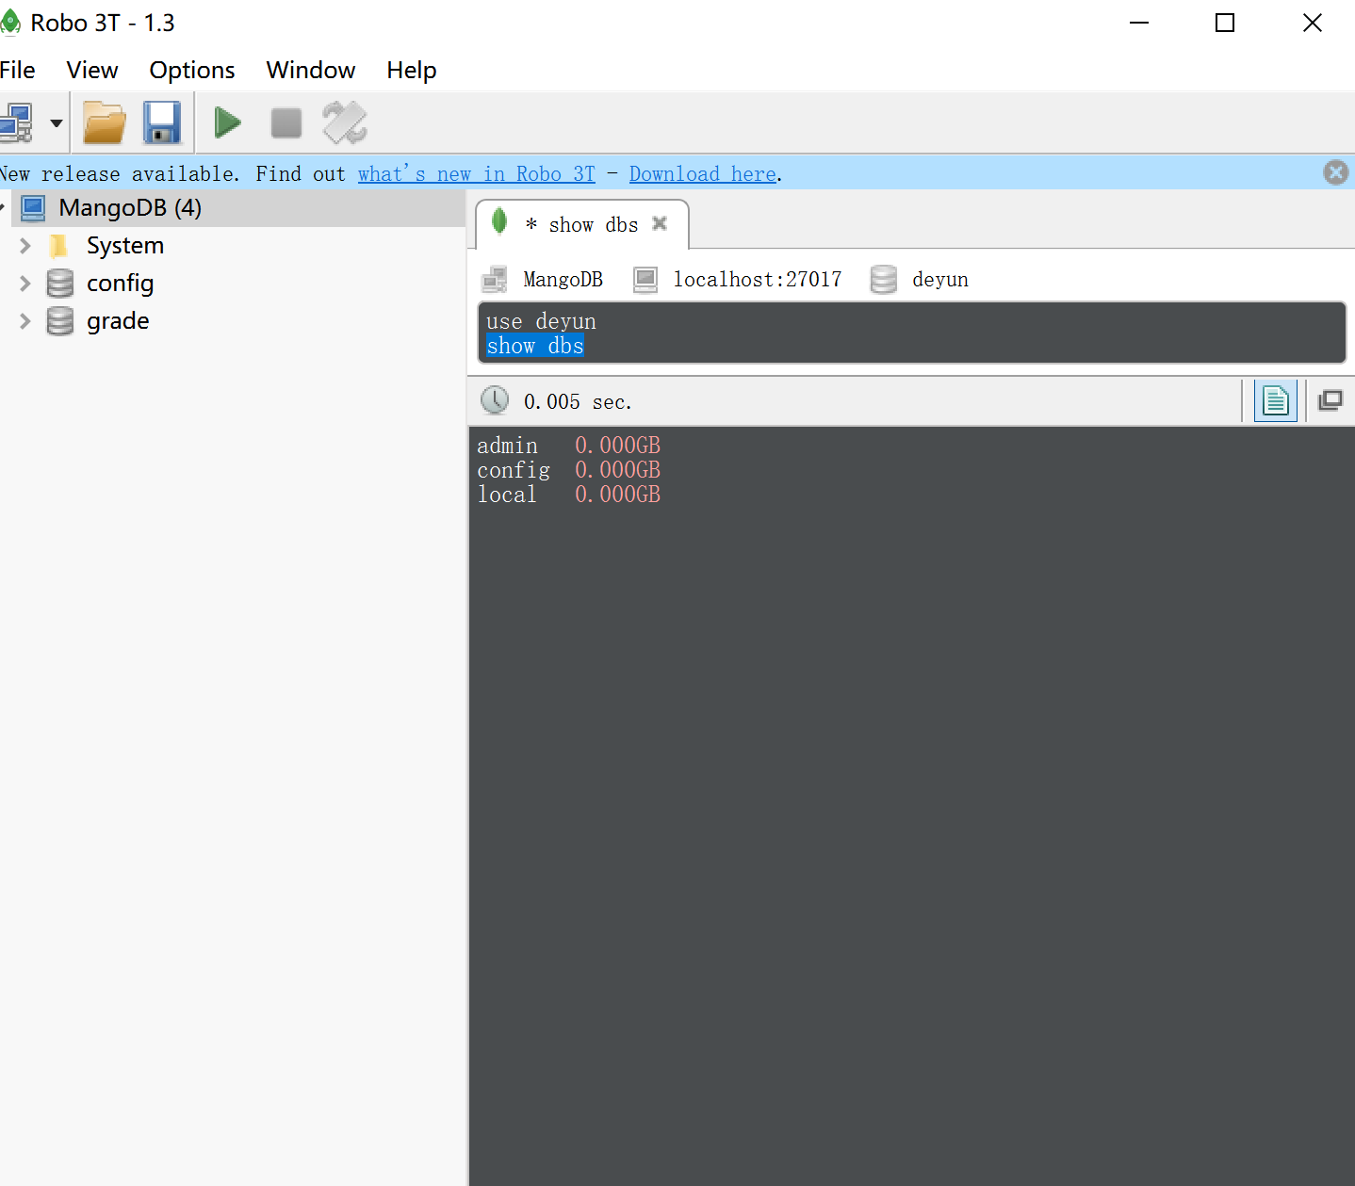Open the Window menu
The height and width of the screenshot is (1186, 1355).
pyautogui.click(x=311, y=70)
